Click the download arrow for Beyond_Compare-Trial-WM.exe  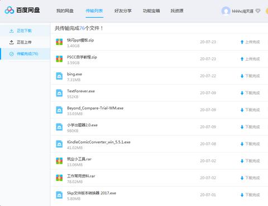point(242,110)
